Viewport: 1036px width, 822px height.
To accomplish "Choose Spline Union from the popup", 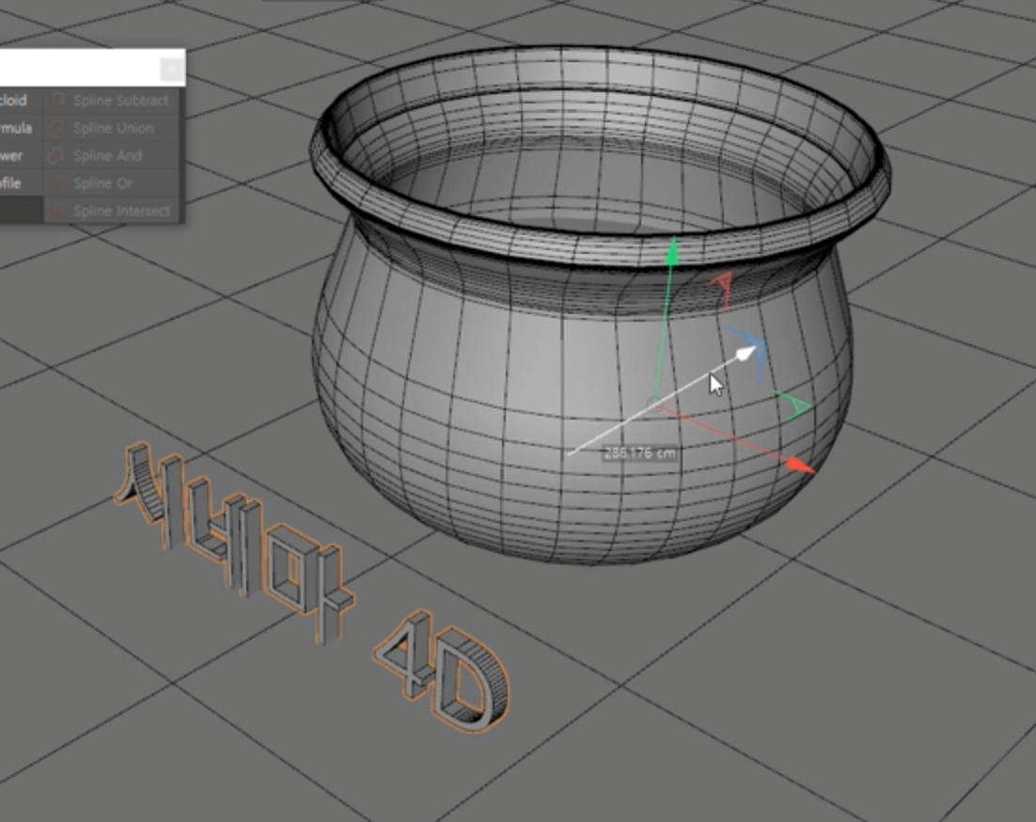I will click(111, 128).
